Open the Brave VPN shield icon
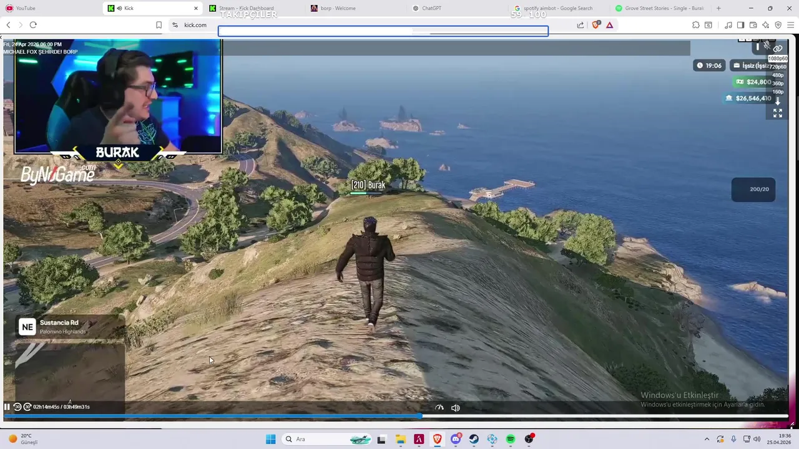This screenshot has height=449, width=799. click(778, 25)
